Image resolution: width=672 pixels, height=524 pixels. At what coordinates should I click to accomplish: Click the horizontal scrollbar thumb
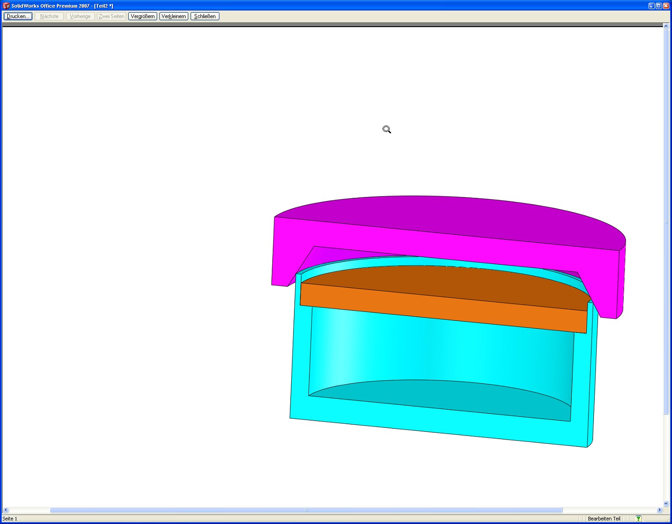coord(306,510)
